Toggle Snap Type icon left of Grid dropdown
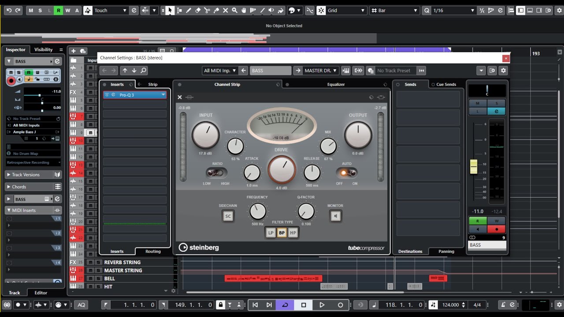 (x=322, y=11)
